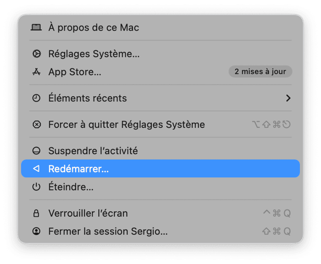Click the circled X force-quit icon
The image size is (321, 264).
point(36,125)
